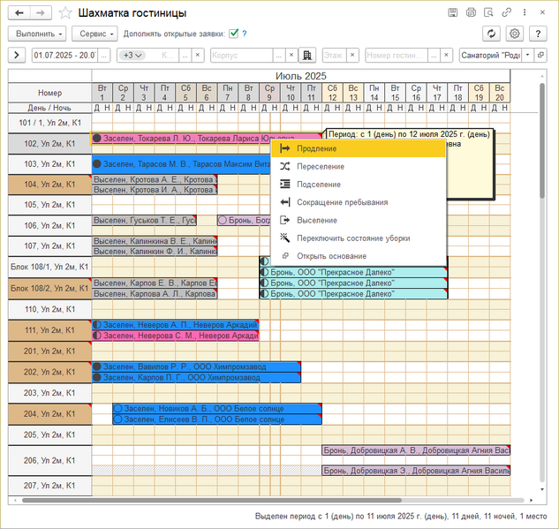Open the Сервис dropdown menu
The height and width of the screenshot is (529, 559).
tap(94, 34)
